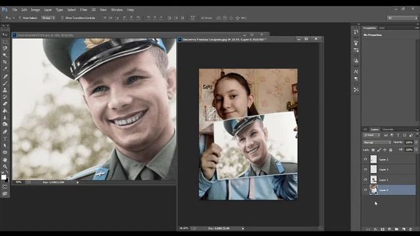Click the background color swatch
Screen dimensions: 420x236
[x=7, y=180]
